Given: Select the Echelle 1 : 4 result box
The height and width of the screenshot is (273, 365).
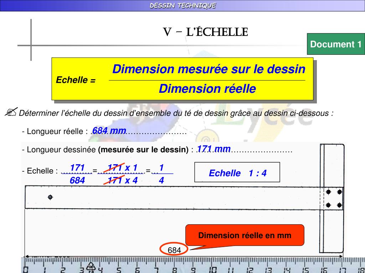Looking at the screenshot, I should point(237,172).
